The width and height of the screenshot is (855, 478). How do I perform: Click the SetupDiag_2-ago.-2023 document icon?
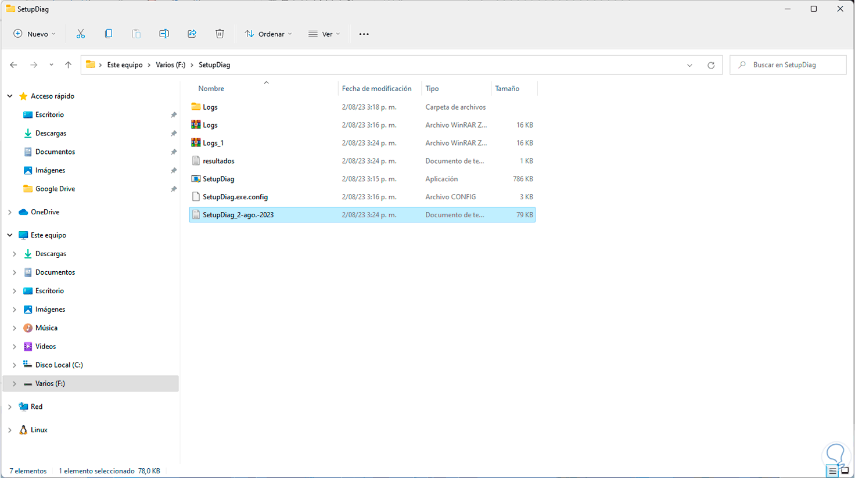[196, 215]
